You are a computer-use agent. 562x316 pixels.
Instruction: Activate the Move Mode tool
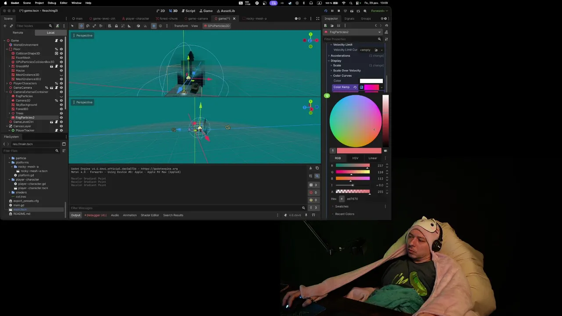pyautogui.click(x=81, y=26)
